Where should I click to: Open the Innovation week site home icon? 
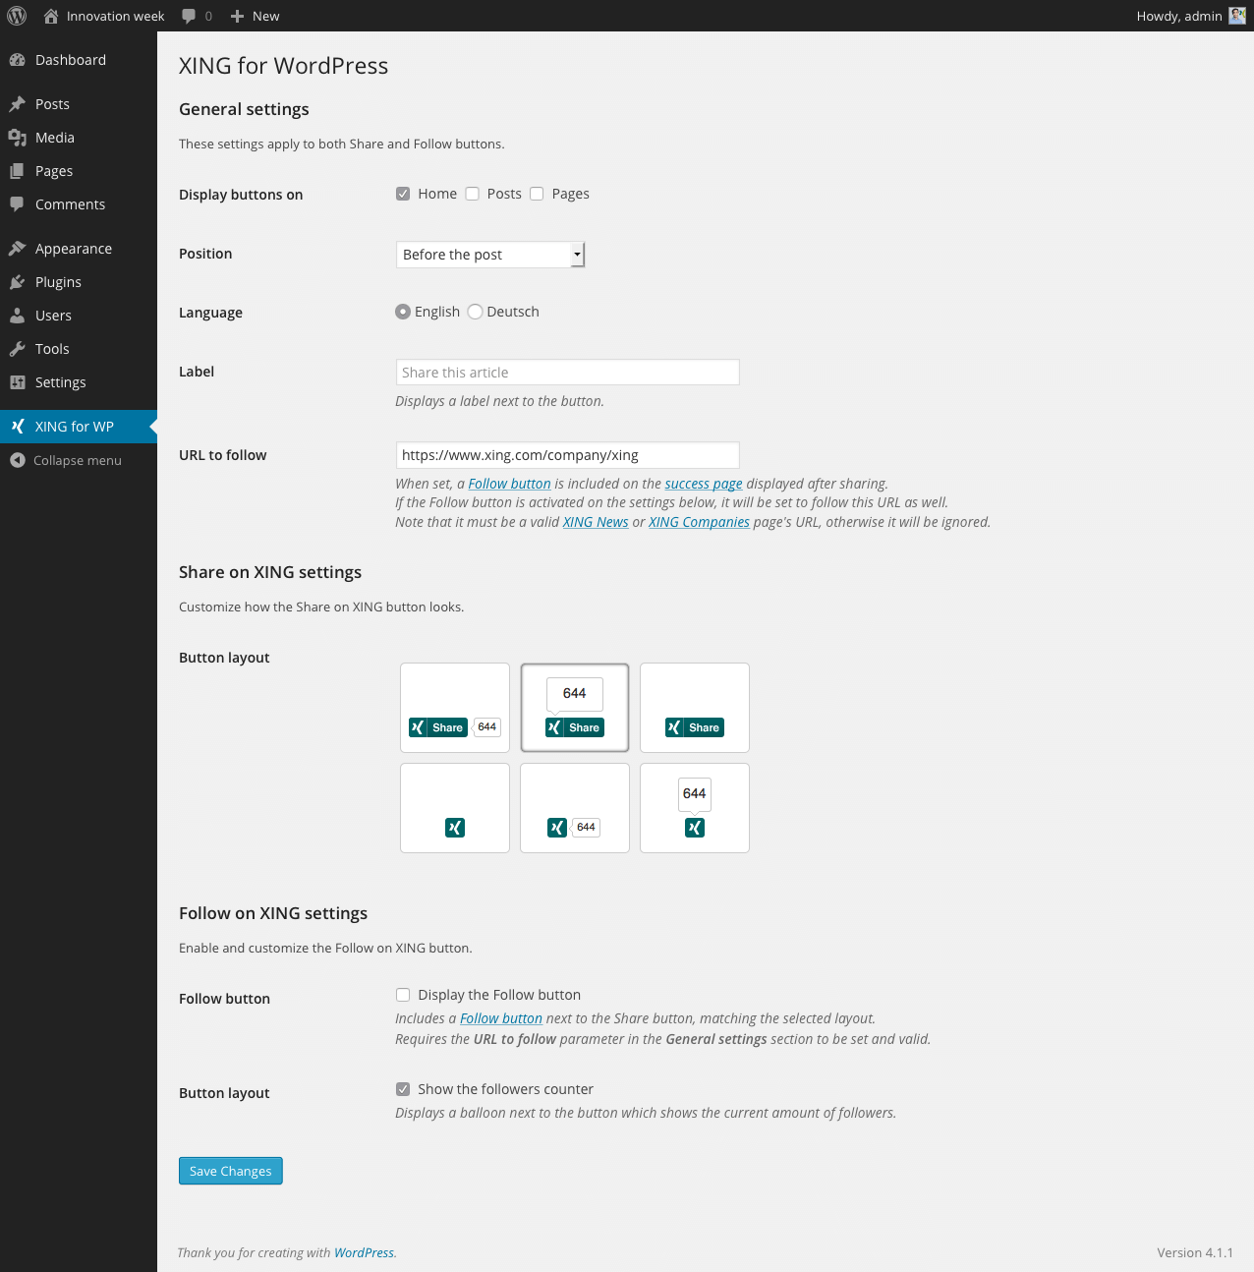[51, 16]
